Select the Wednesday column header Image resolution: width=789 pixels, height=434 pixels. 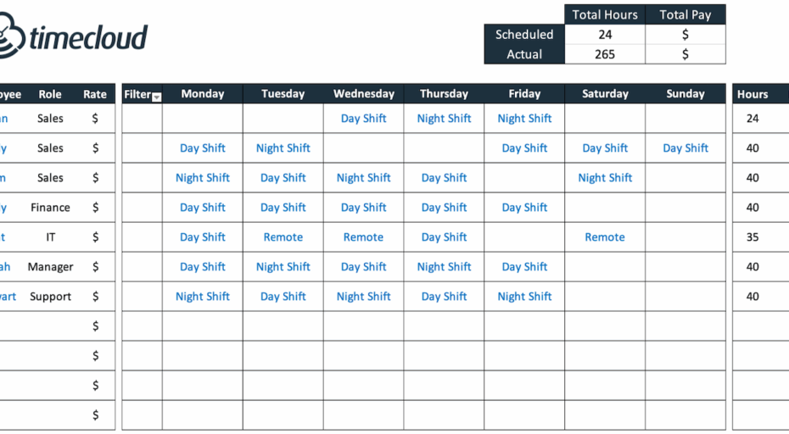(363, 94)
